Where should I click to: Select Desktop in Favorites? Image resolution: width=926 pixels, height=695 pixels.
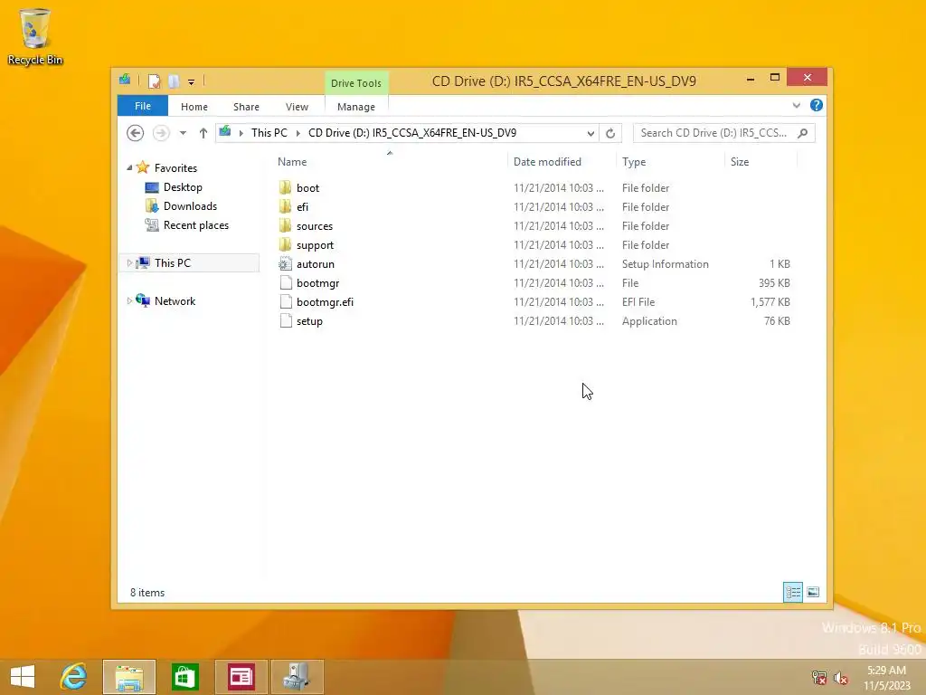coord(183,187)
